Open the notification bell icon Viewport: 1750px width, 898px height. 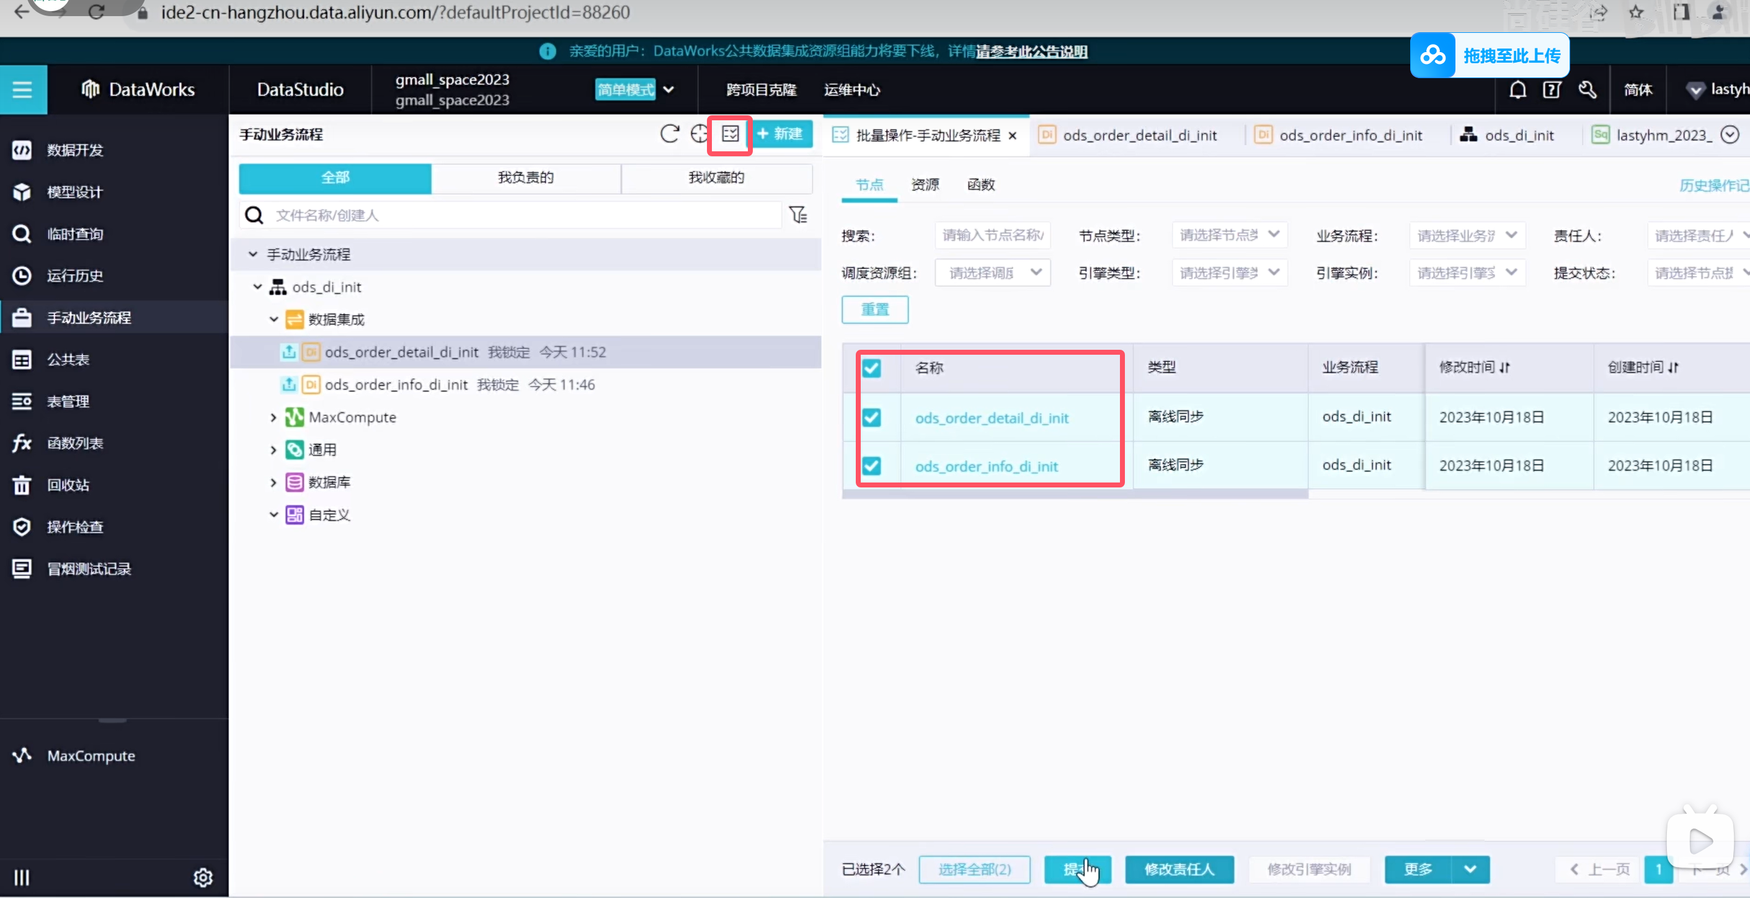(x=1517, y=90)
